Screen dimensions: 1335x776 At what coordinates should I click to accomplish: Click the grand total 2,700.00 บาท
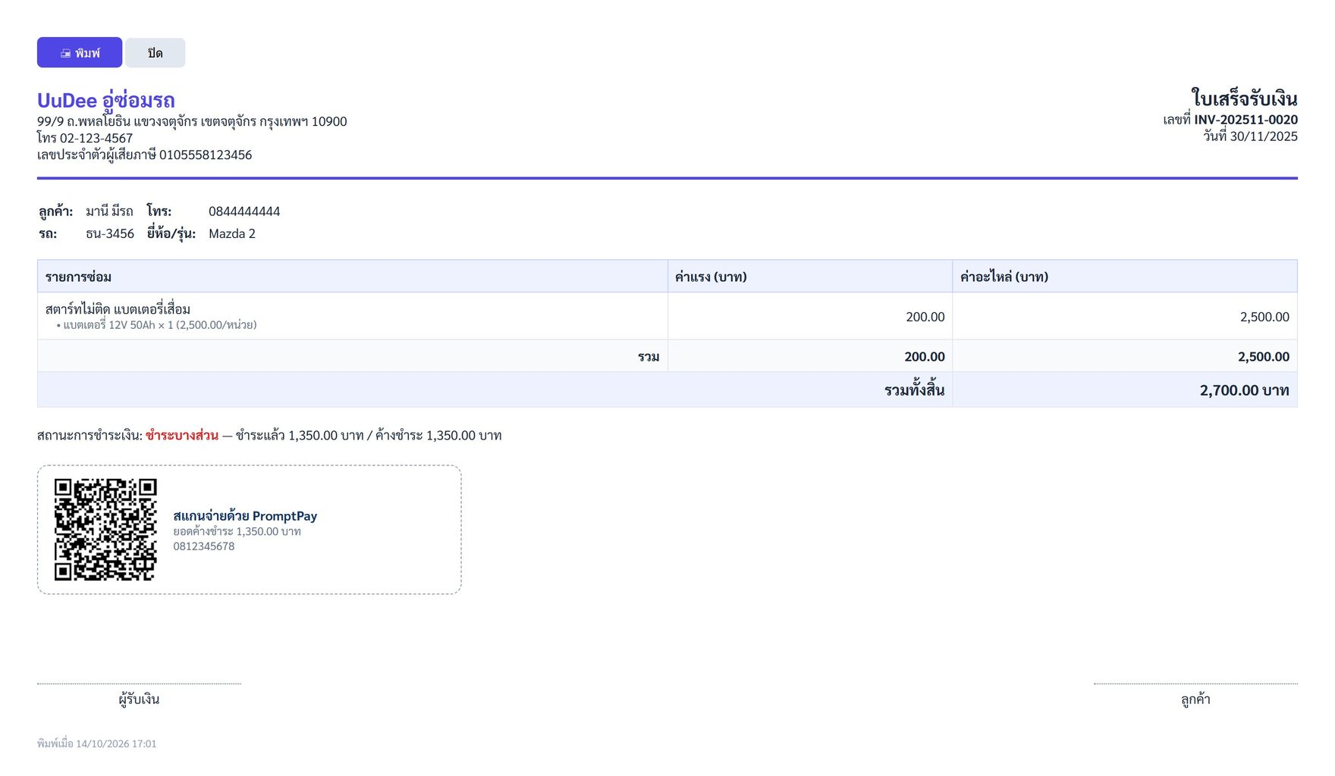(x=1244, y=390)
